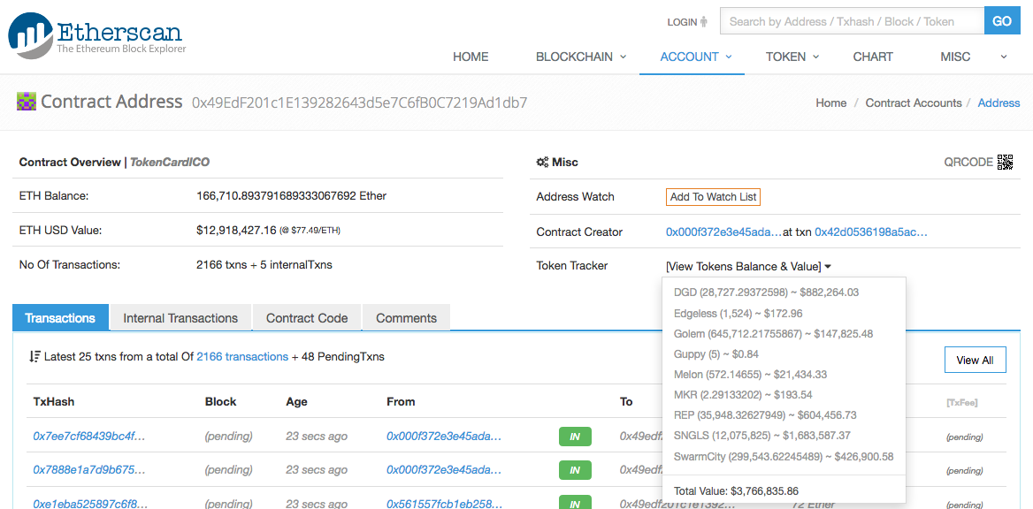Go to the Home menu item
The width and height of the screenshot is (1033, 509).
(471, 57)
